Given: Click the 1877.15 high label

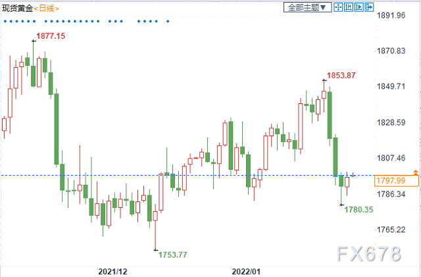Looking at the screenshot, I should pyautogui.click(x=51, y=36).
